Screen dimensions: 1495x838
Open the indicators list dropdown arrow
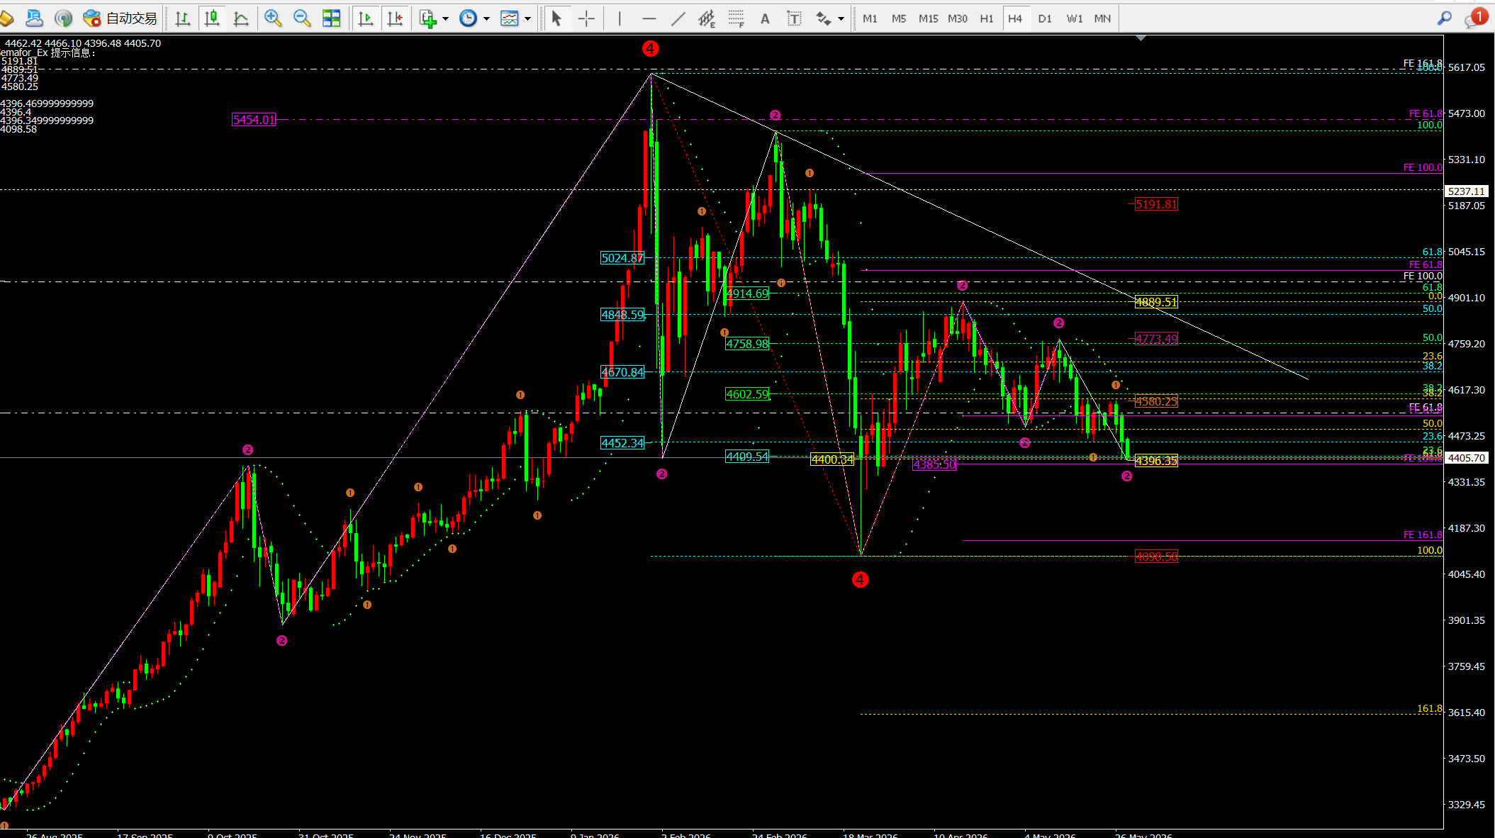[x=445, y=19]
